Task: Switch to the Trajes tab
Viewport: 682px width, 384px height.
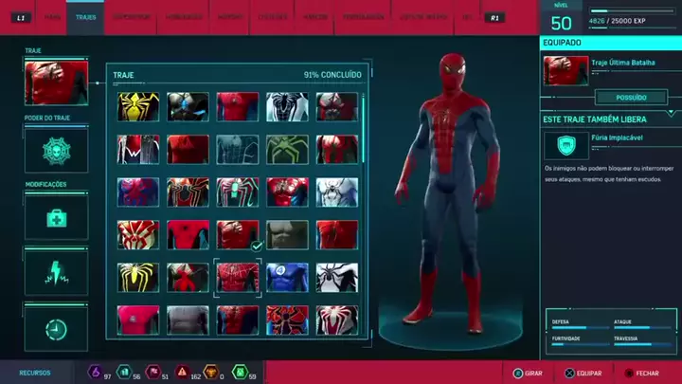Action: click(x=85, y=17)
